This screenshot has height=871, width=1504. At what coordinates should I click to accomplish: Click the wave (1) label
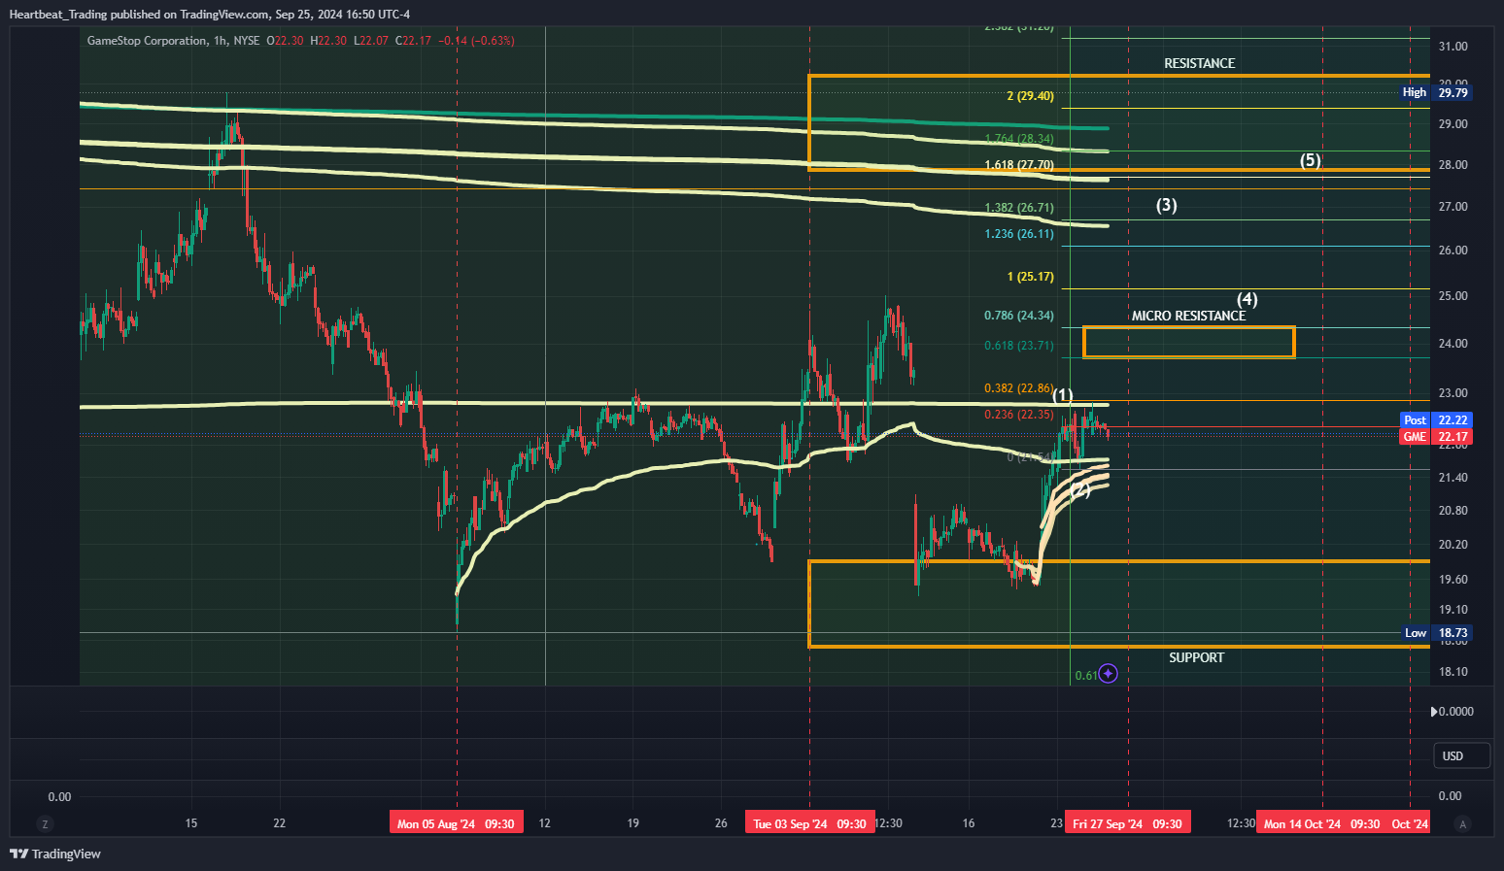coord(1063,395)
